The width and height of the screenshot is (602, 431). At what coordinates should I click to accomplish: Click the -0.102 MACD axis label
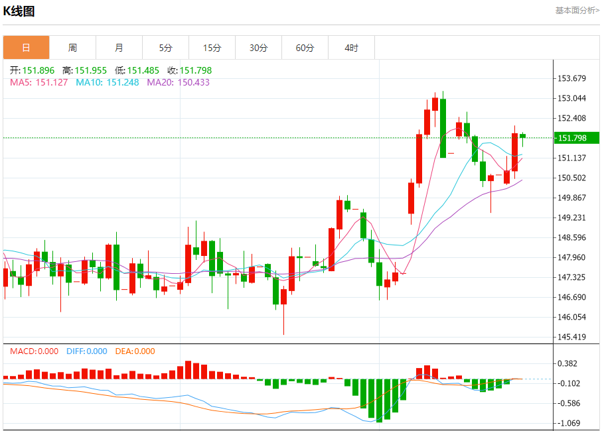point(569,383)
